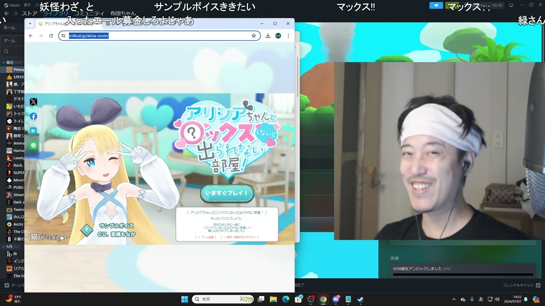Select the milkcat.jp/alicia-room/ address bar
Screen dimensions: 545x306
click(x=160, y=36)
